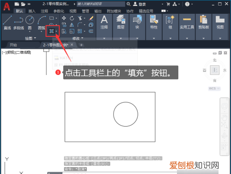The image size is (231, 174).
Task: Open the WCS coordinate dropdown
Action: [214, 88]
